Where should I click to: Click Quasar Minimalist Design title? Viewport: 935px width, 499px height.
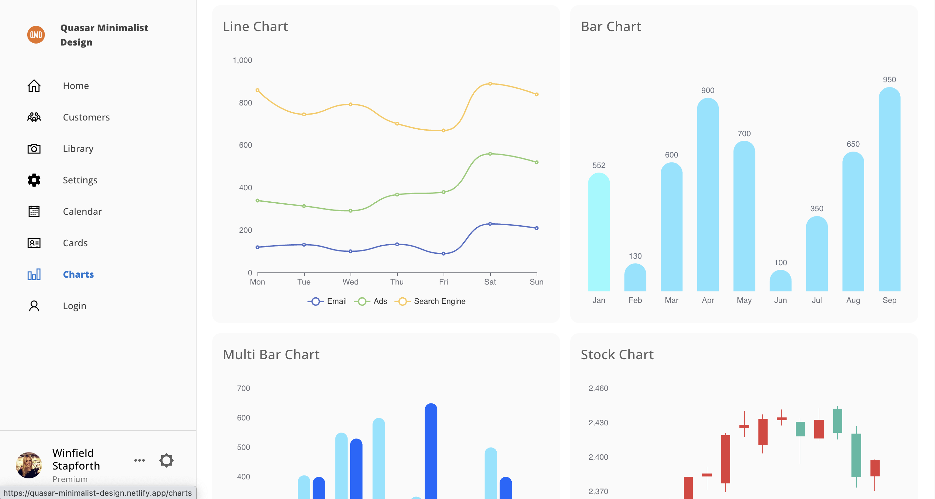click(x=104, y=35)
